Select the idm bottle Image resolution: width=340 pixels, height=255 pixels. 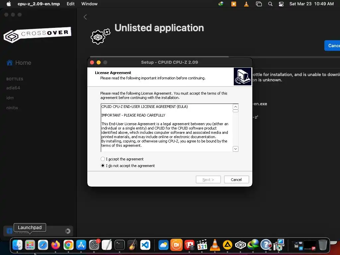pos(10,98)
